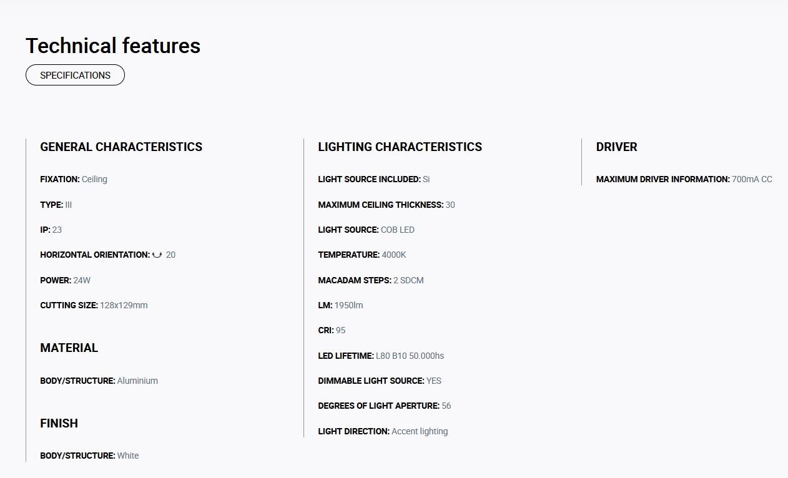Click the SPECIFICATIONS pill button
Viewport: 788px width, 478px height.
(x=75, y=75)
